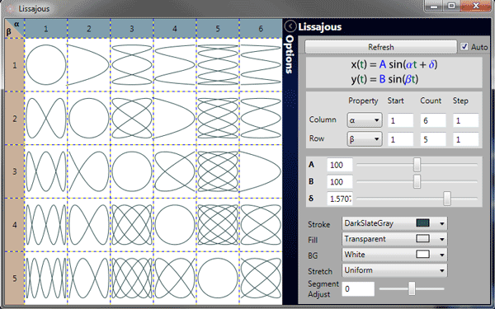Click the δ phase slider thumb

(447, 199)
